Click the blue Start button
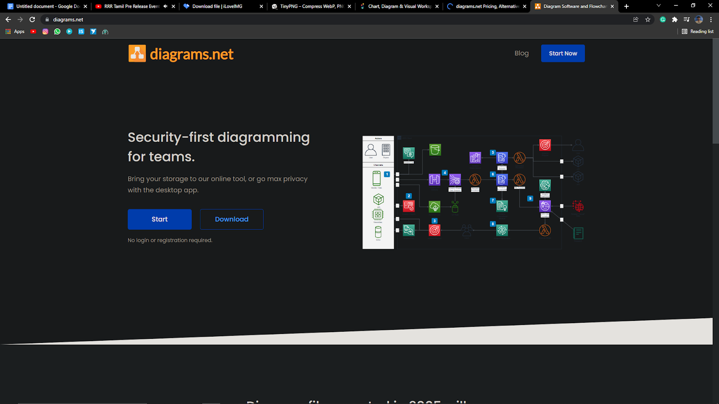The image size is (719, 404). coord(160,220)
